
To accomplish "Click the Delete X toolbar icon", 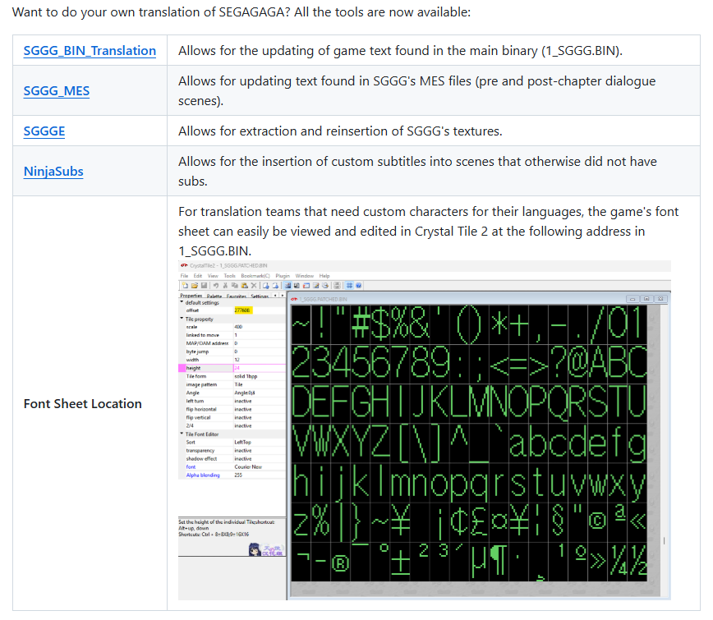I will (254, 286).
